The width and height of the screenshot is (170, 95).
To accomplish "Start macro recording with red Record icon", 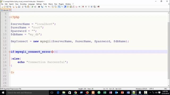I will [x=83, y=7].
